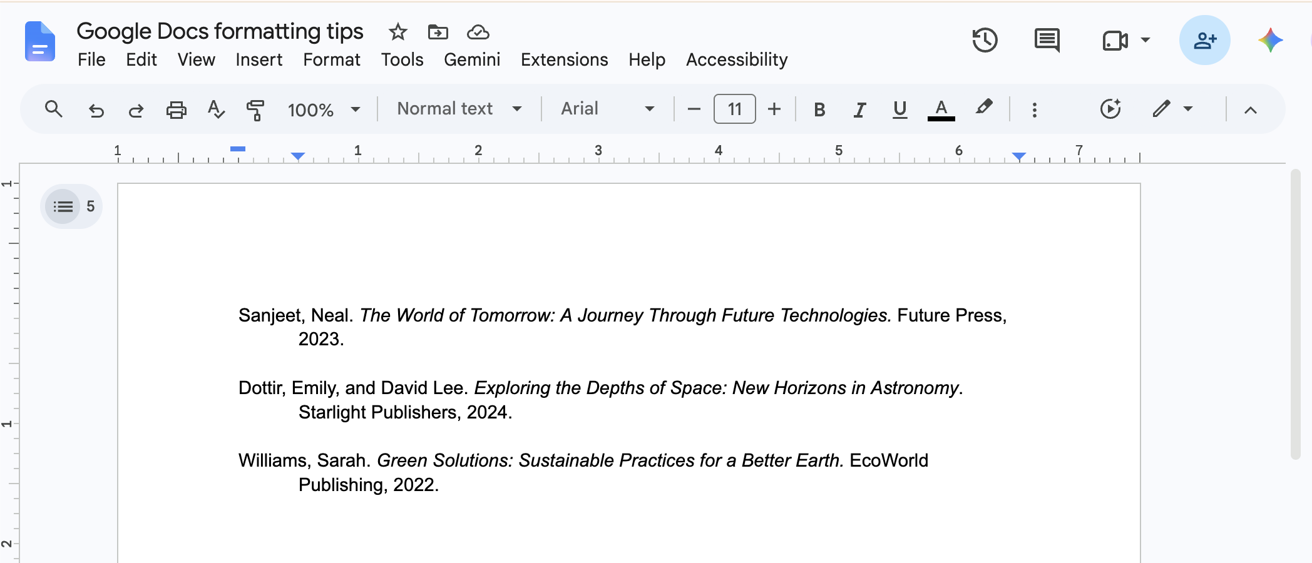Viewport: 1312px width, 563px height.
Task: Open the zoom level dropdown
Action: coord(324,109)
